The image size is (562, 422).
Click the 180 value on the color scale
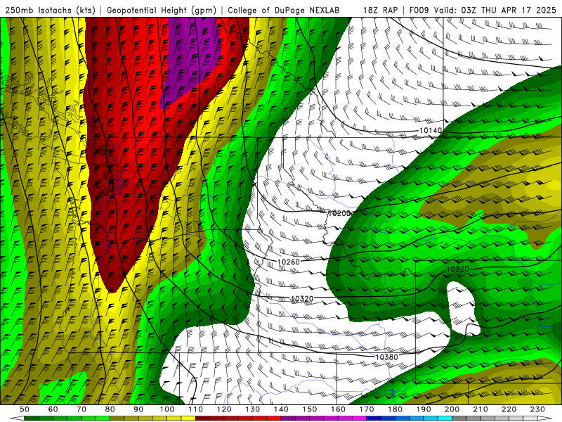[395, 409]
